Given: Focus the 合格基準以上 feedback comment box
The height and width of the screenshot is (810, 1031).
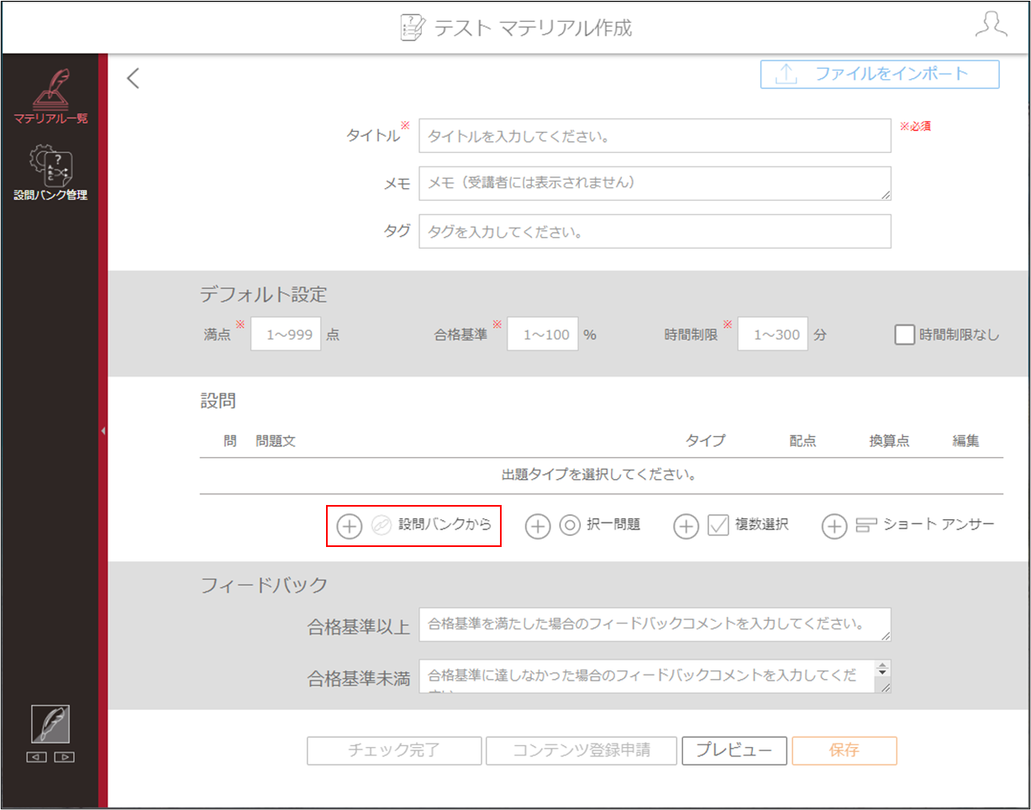Looking at the screenshot, I should tap(655, 624).
